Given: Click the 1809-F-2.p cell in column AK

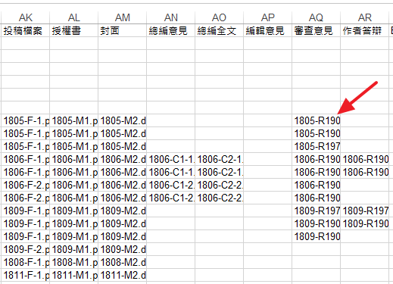Looking at the screenshot, I should tap(26, 249).
